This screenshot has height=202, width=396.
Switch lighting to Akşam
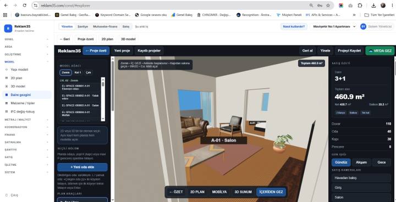point(361,162)
